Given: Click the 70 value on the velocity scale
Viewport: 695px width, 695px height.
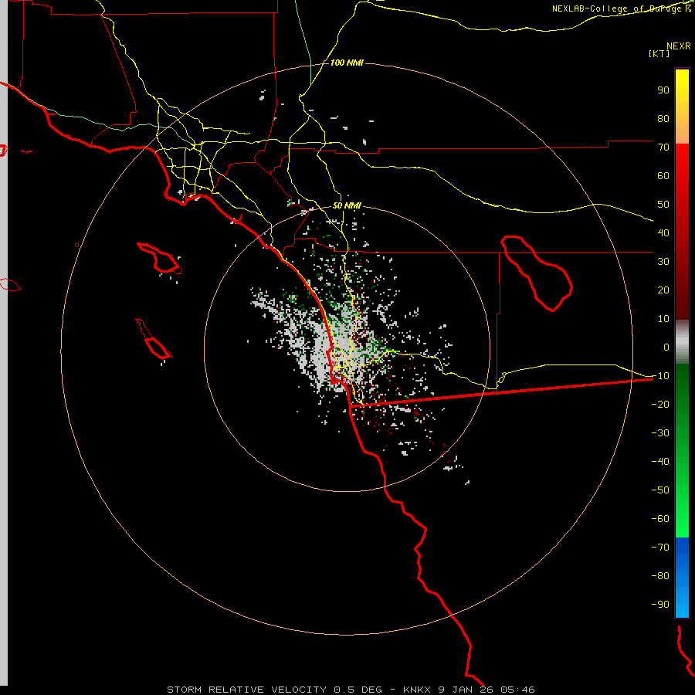Looking at the screenshot, I should pyautogui.click(x=663, y=147).
